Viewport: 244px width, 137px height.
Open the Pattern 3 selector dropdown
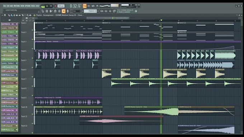[90, 11]
